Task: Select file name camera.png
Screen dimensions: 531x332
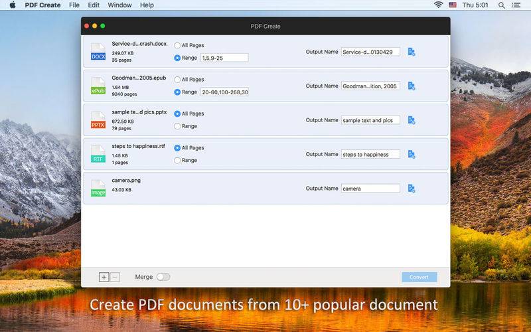Action: (x=126, y=181)
